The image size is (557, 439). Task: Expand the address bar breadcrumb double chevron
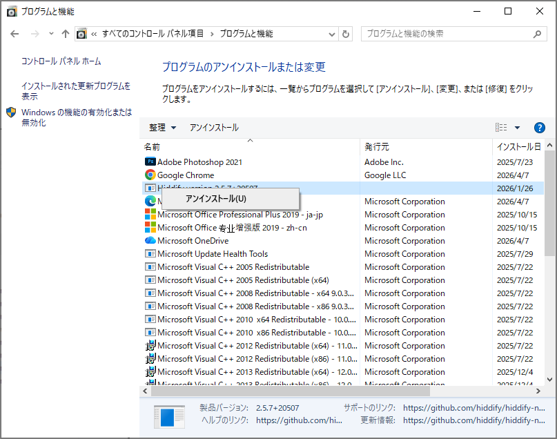(x=94, y=34)
